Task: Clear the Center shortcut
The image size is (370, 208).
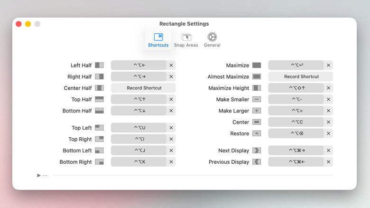Action: click(x=328, y=122)
